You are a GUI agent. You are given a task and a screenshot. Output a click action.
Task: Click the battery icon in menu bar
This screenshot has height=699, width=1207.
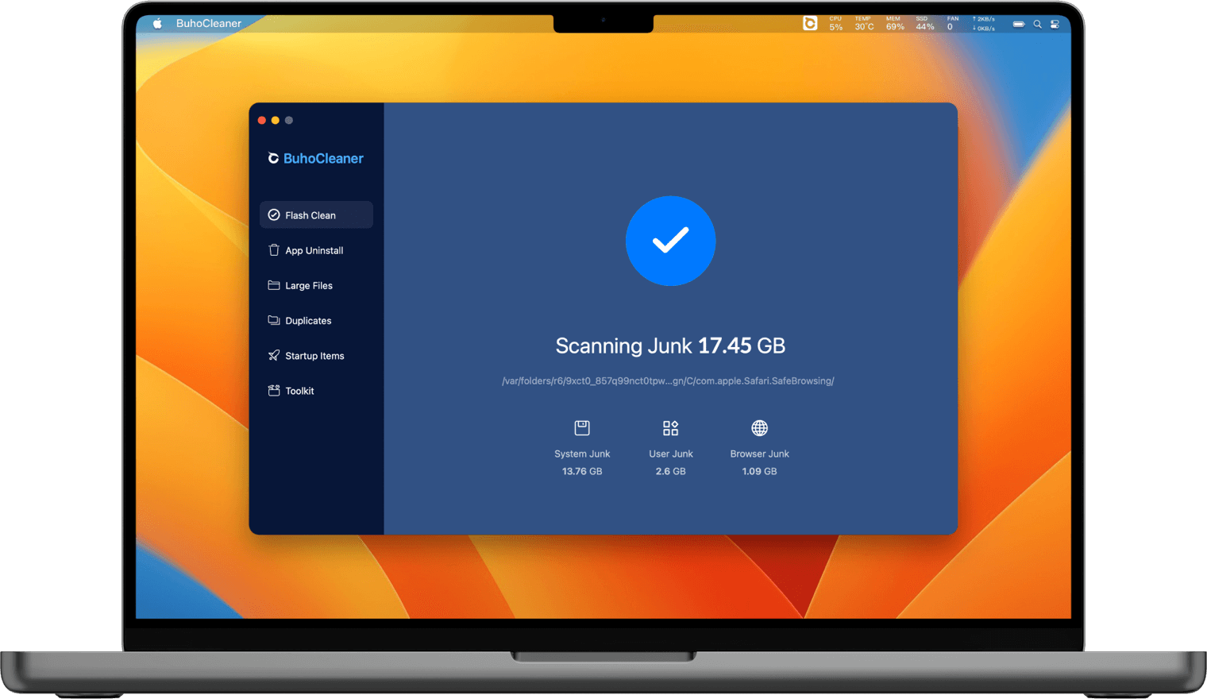(x=1019, y=24)
